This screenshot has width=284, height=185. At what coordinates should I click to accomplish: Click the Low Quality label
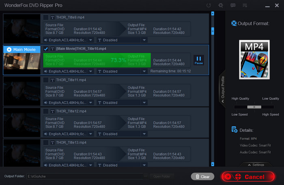pos(271,98)
